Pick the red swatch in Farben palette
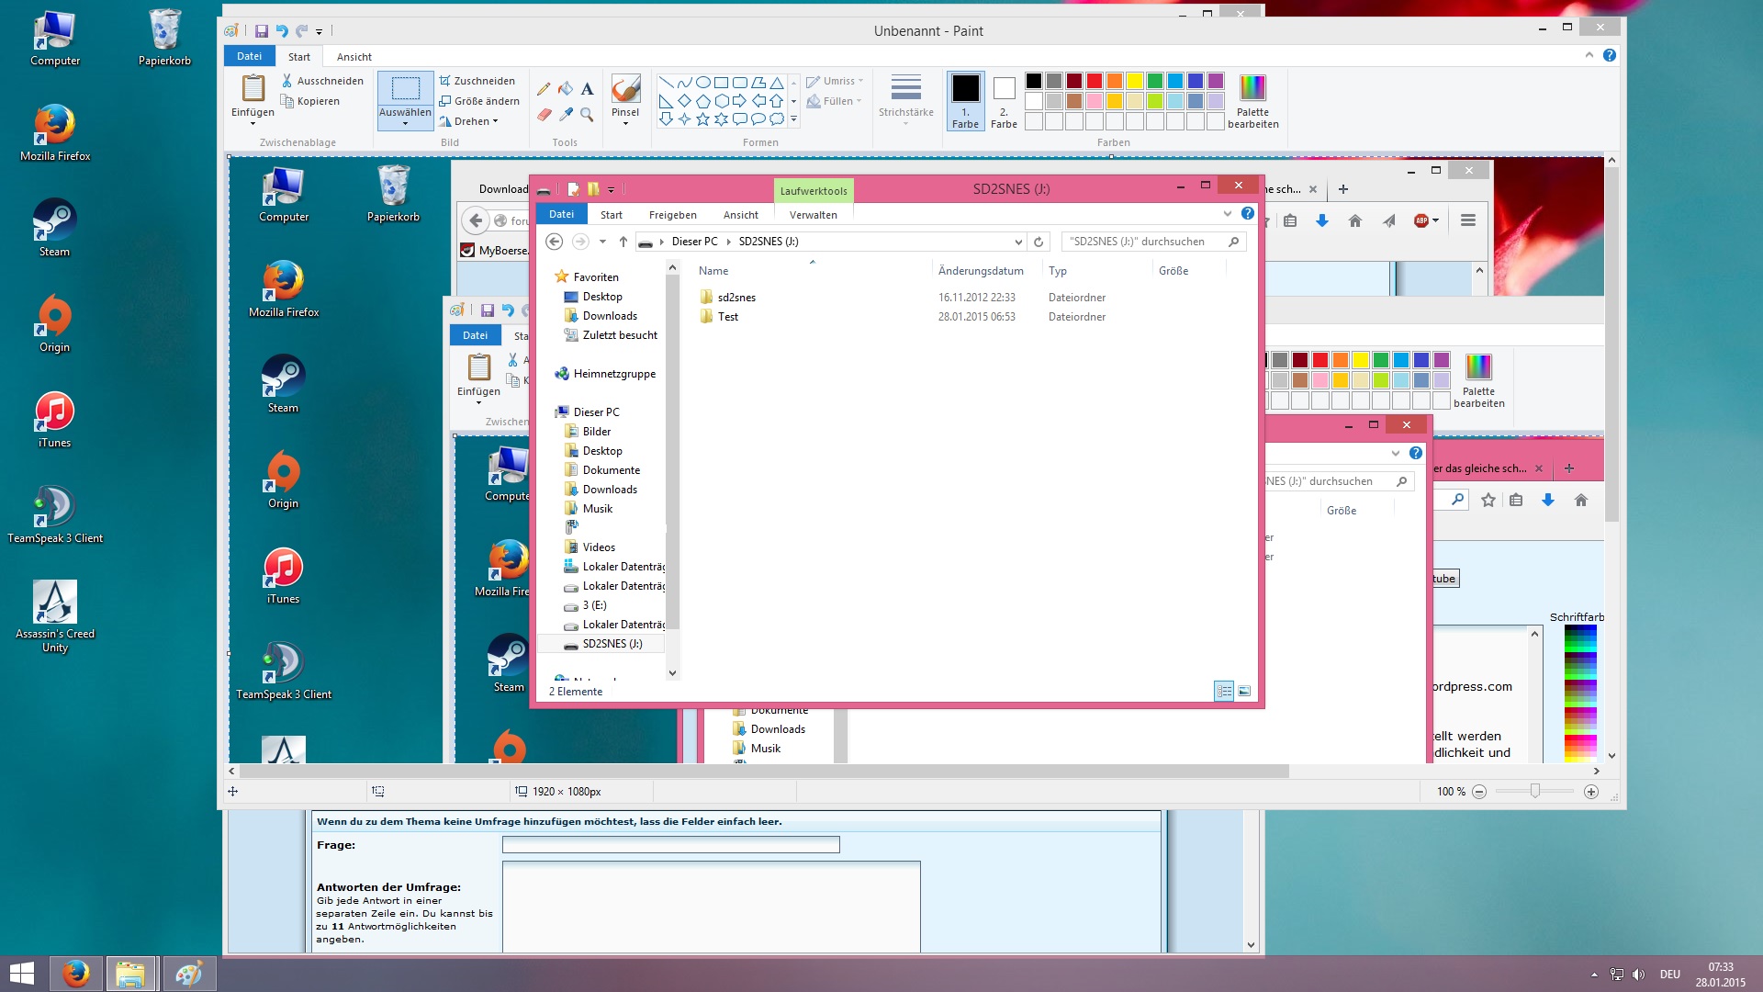This screenshot has height=992, width=1763. [1095, 81]
